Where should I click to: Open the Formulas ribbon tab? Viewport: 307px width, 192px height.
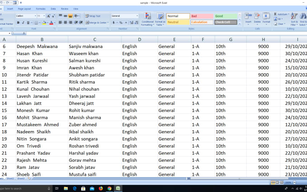pyautogui.click(x=41, y=9)
